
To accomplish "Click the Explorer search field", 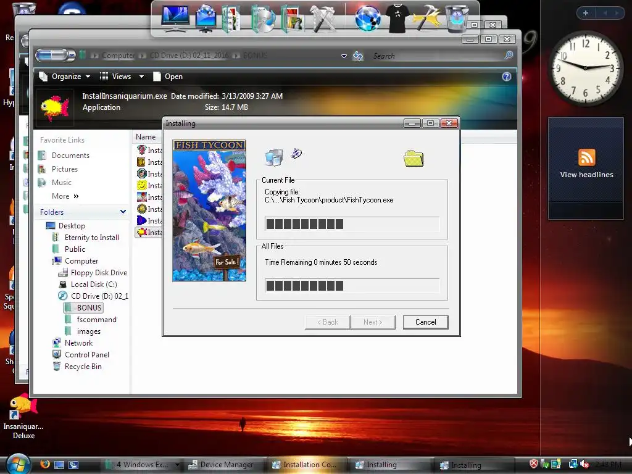I will pyautogui.click(x=438, y=56).
